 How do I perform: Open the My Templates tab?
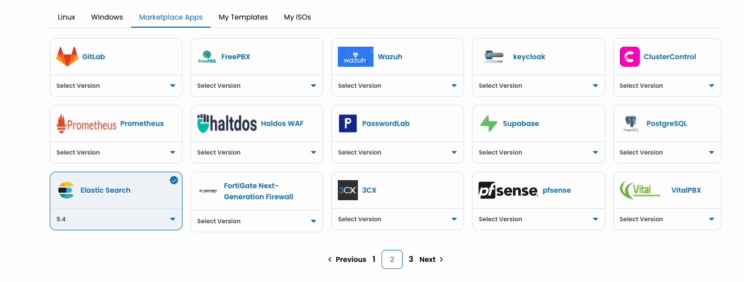coord(243,17)
